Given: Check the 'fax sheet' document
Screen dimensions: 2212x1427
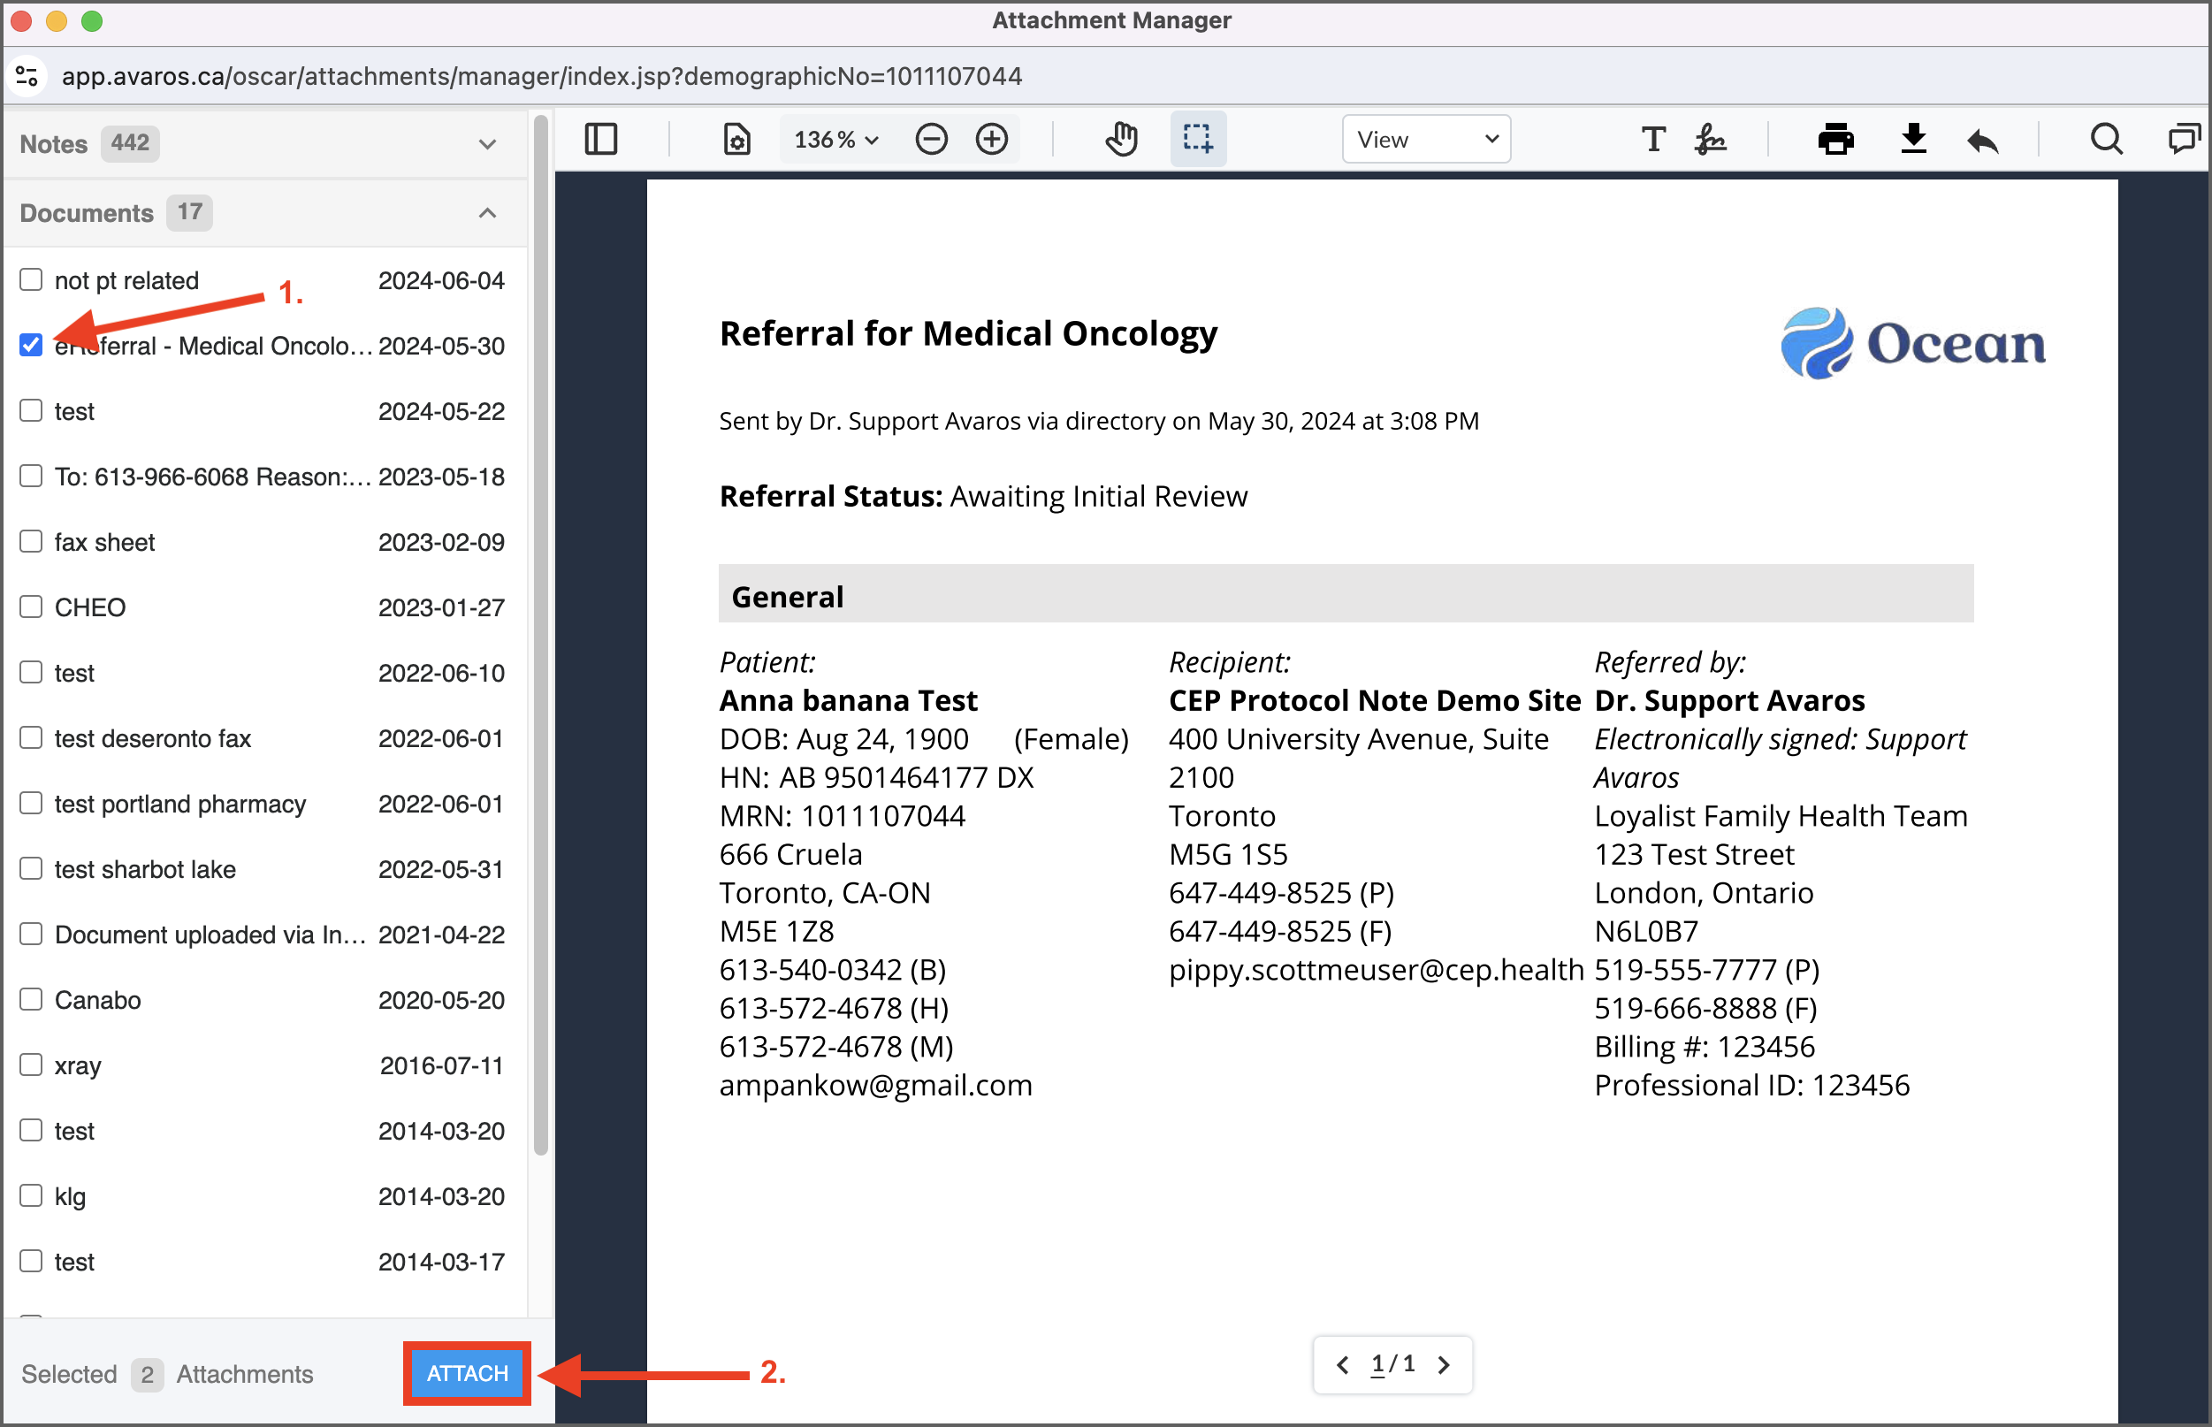Looking at the screenshot, I should coord(32,541).
